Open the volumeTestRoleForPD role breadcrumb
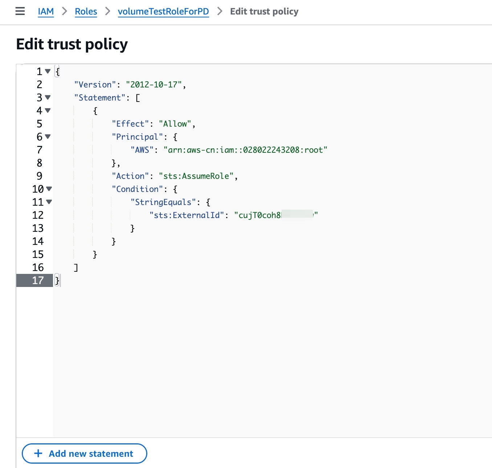Image resolution: width=492 pixels, height=468 pixels. click(x=163, y=12)
